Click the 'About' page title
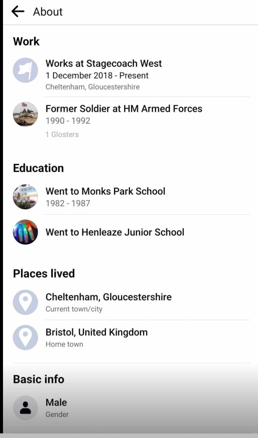The image size is (258, 438). 48,12
